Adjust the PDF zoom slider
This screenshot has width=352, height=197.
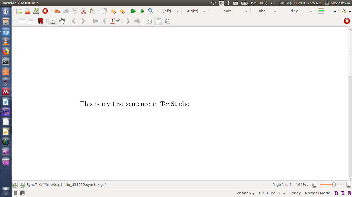click(x=332, y=185)
